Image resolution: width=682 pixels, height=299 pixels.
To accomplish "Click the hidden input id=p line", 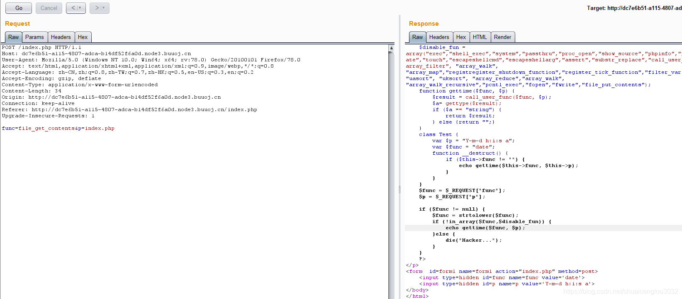I will tap(507, 284).
